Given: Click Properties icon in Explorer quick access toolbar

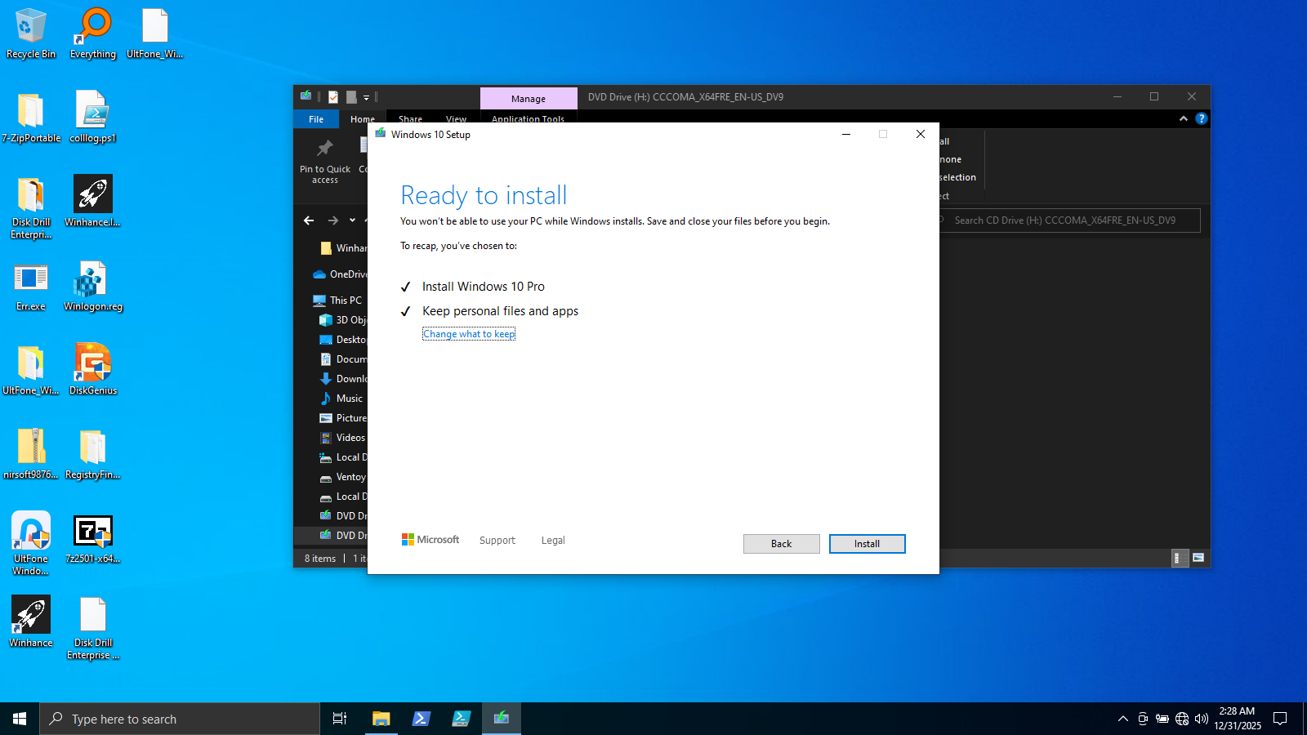Looking at the screenshot, I should pyautogui.click(x=333, y=96).
